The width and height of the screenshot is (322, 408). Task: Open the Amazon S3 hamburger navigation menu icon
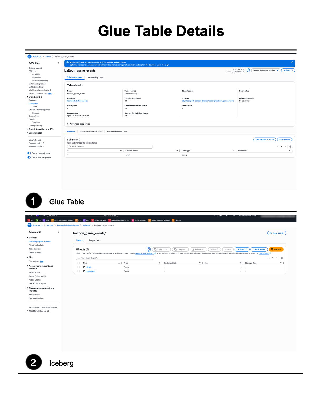(x=29, y=225)
